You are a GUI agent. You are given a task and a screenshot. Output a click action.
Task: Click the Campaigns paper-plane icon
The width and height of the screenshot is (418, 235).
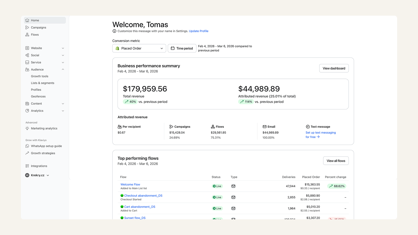(27, 27)
